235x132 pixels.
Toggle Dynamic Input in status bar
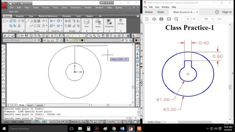tap(59, 122)
